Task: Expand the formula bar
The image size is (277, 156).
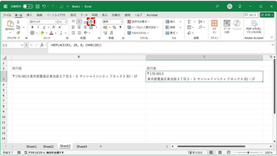Action: coord(273,45)
